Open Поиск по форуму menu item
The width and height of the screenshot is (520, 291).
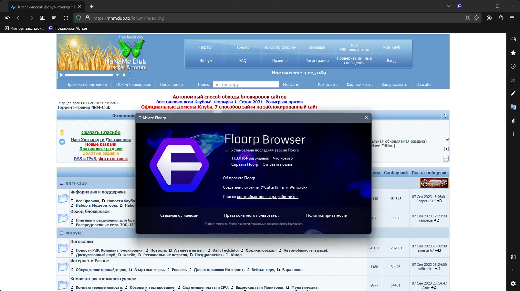point(280,47)
